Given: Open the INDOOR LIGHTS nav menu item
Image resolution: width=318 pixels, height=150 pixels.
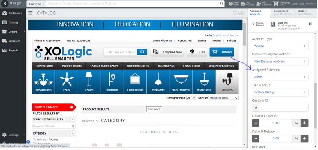Looking at the screenshot, I should tap(72, 66).
